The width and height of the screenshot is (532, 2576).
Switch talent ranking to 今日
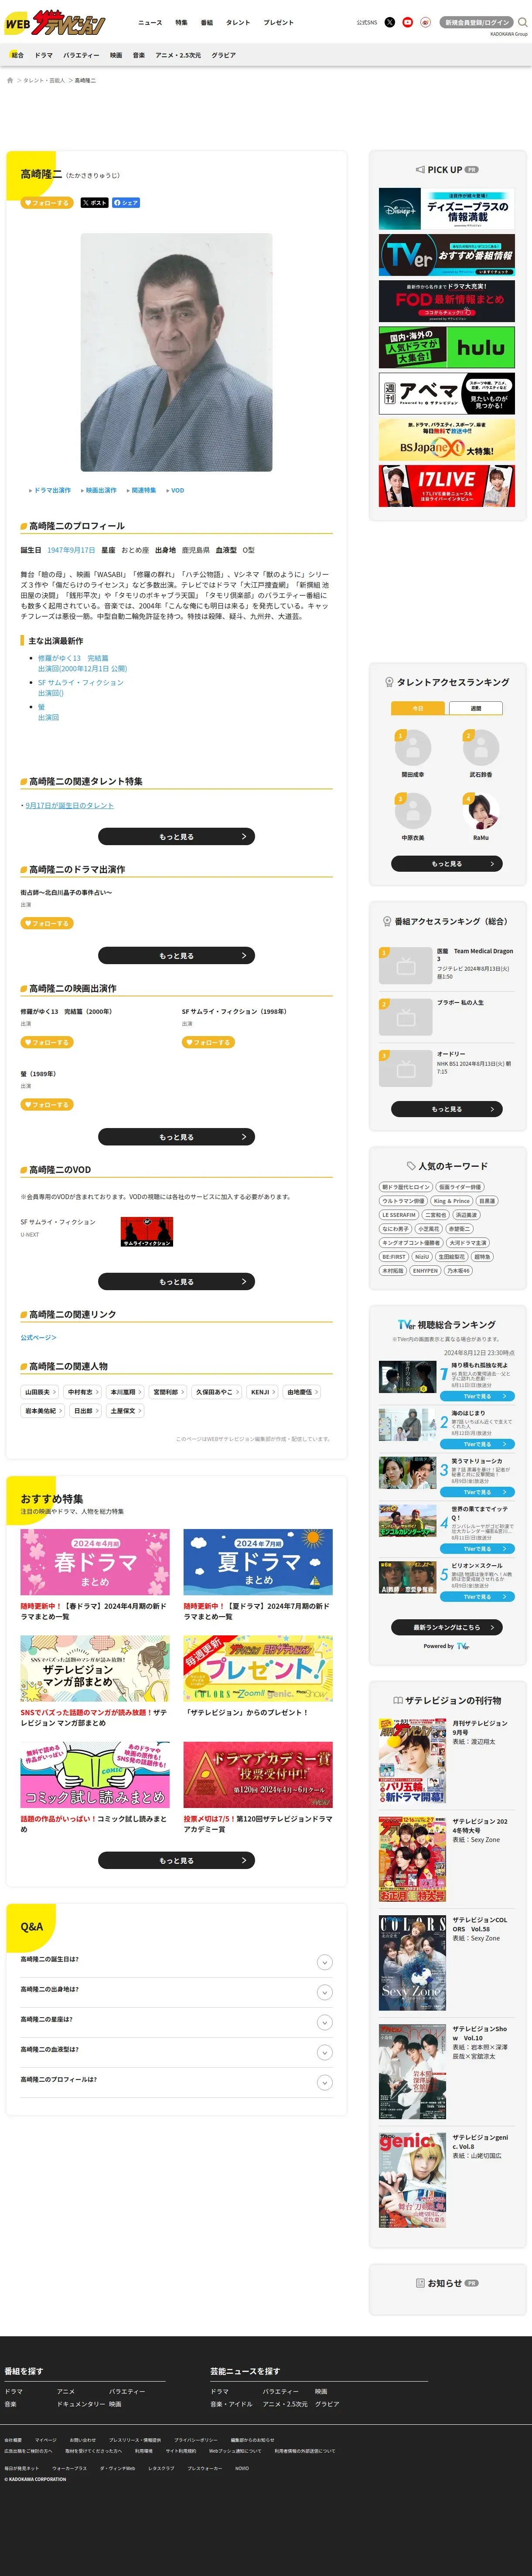point(418,708)
